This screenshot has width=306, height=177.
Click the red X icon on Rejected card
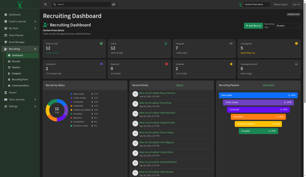coord(166,64)
